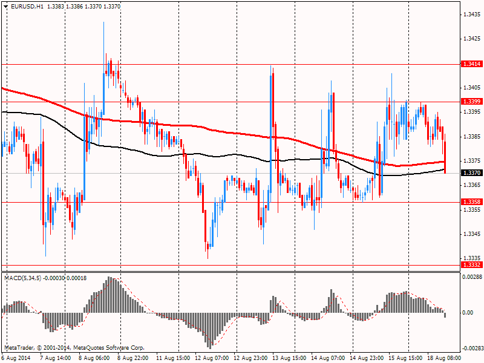Screen dimensions: 484x363
Task: Click the 18 Aug 08:00 time label
Action: 445,358
